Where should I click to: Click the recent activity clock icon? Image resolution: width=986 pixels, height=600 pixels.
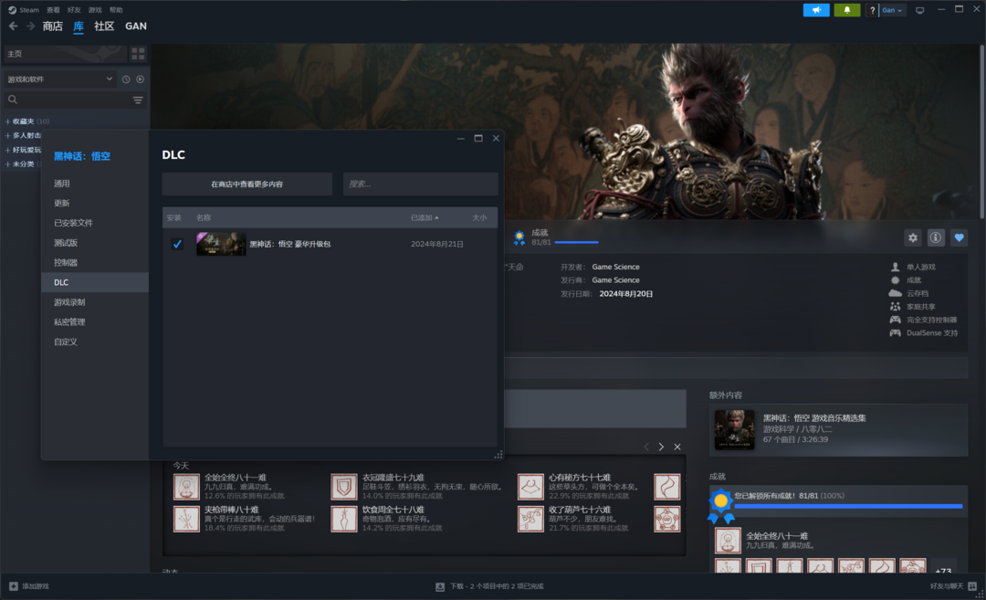coord(126,79)
